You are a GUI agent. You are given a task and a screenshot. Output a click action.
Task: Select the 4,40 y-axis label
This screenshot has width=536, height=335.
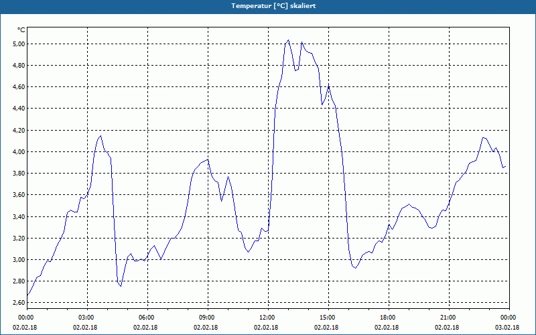[19, 109]
